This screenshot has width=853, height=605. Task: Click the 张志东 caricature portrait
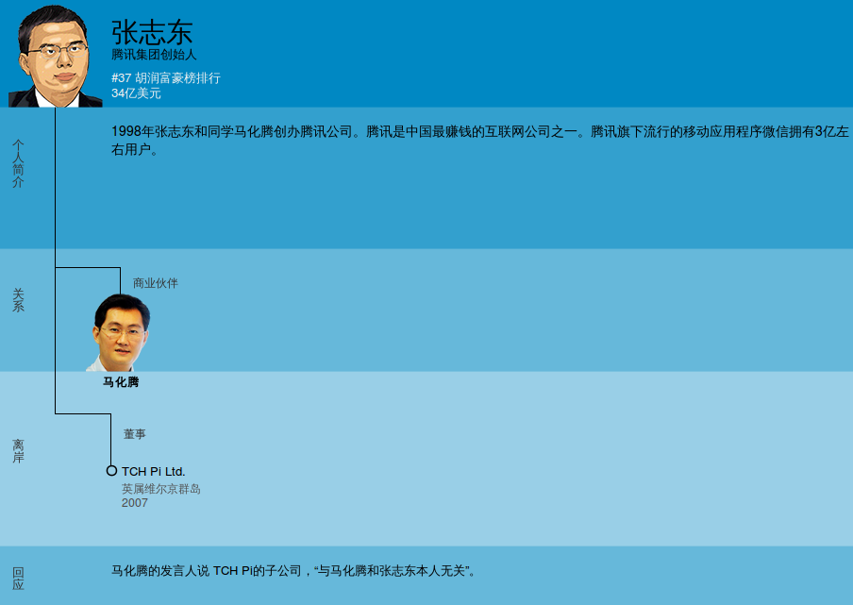(x=55, y=57)
